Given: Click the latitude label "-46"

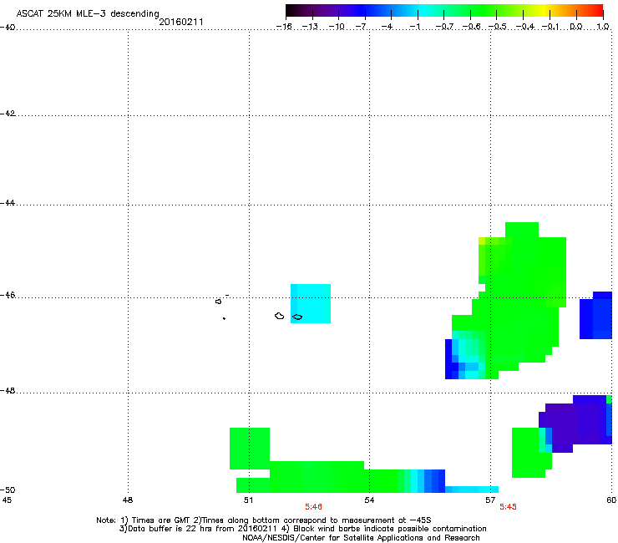Looking at the screenshot, I should coord(8,296).
